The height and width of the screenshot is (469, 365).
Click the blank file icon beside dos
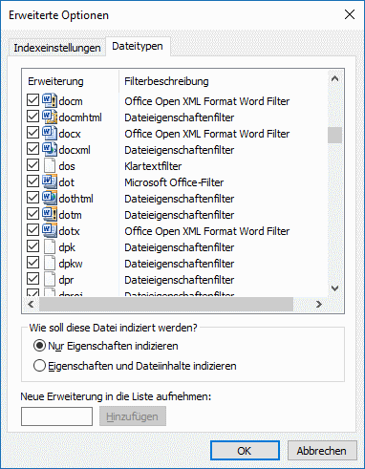(x=50, y=165)
